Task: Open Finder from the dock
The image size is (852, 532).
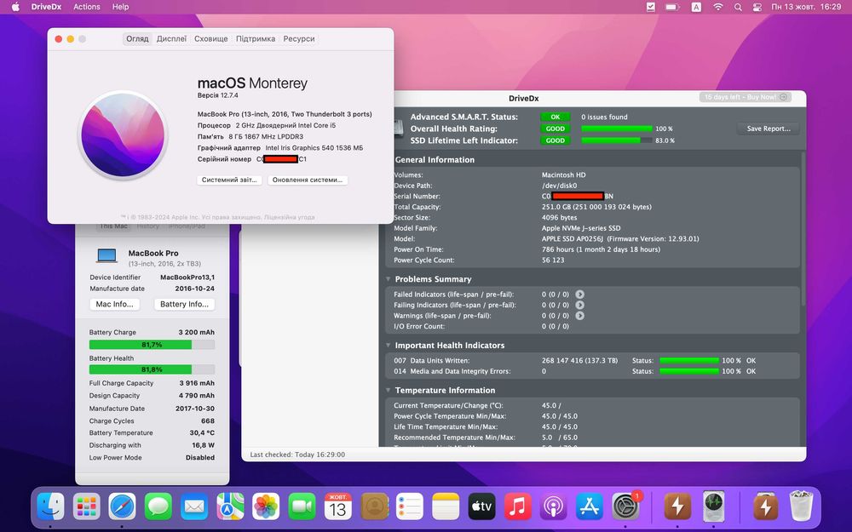Action: tap(50, 507)
